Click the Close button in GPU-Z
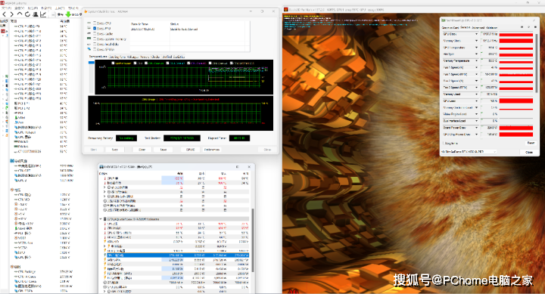The image size is (545, 294). click(529, 152)
